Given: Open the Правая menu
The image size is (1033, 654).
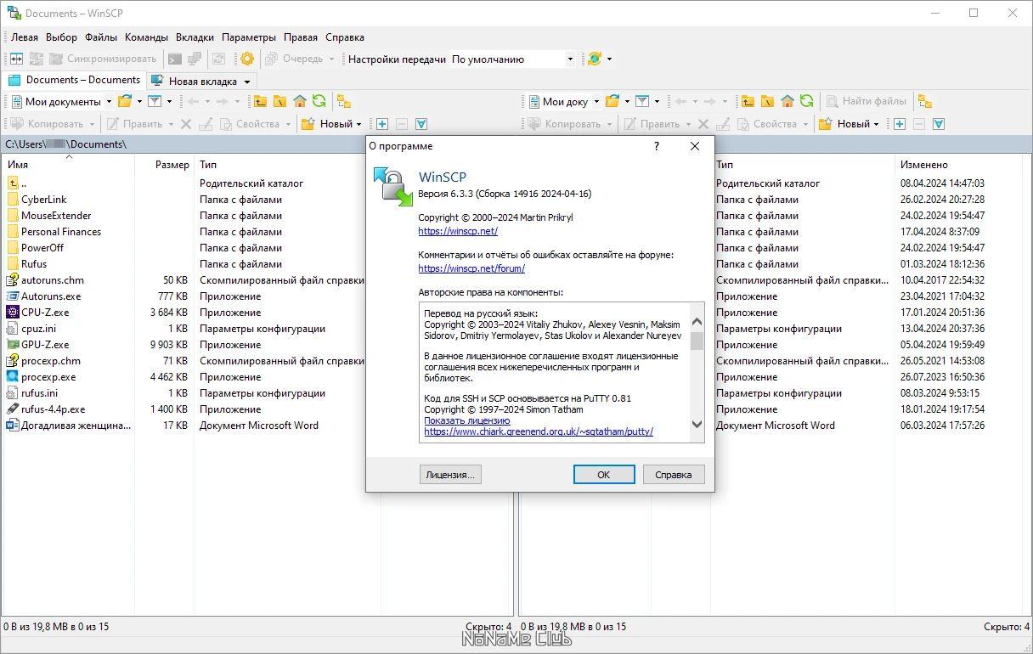Looking at the screenshot, I should [301, 37].
